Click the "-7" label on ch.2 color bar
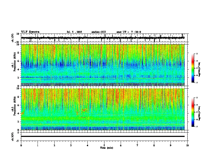 197,127
